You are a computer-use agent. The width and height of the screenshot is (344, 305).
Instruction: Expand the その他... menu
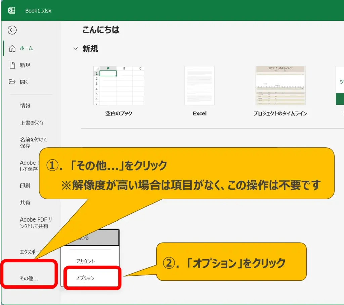pyautogui.click(x=29, y=278)
